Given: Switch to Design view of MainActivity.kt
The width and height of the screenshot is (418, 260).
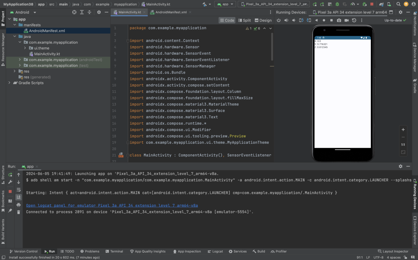Looking at the screenshot, I should point(263,20).
